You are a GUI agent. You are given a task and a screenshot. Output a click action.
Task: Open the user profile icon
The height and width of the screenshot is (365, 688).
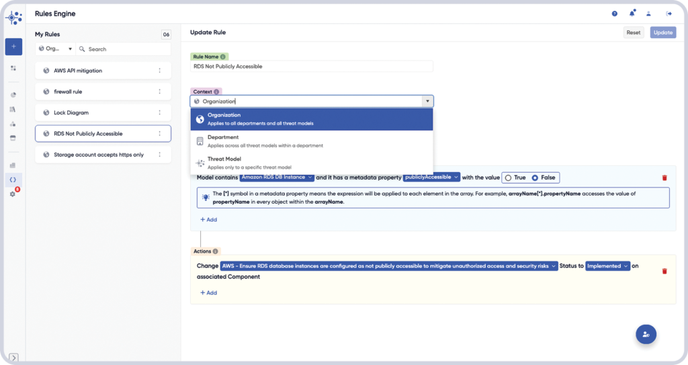[x=649, y=13]
